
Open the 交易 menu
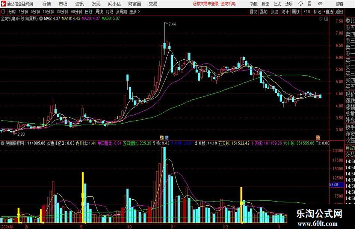pos(153,4)
